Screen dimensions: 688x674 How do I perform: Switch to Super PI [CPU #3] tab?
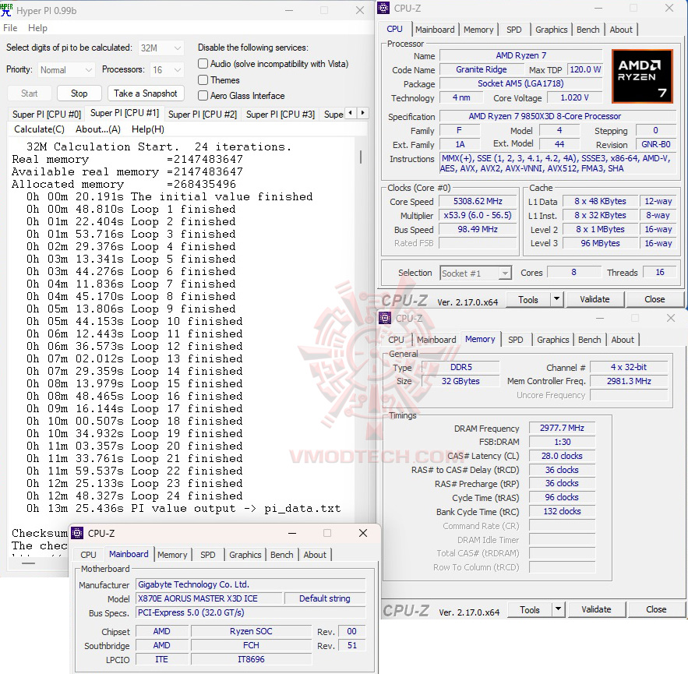pyautogui.click(x=280, y=115)
